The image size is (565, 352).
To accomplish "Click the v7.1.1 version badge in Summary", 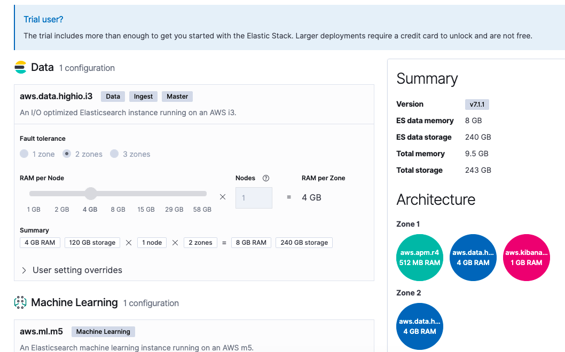I will click(477, 104).
